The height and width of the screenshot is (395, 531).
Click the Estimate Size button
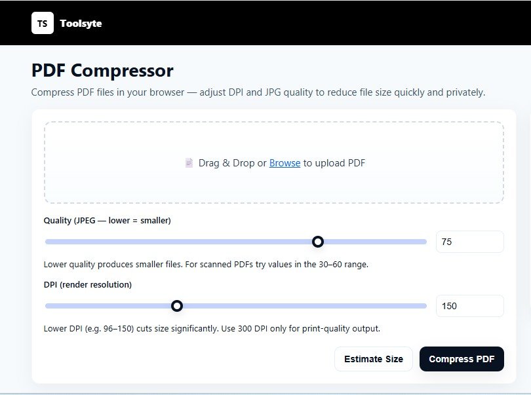pyautogui.click(x=373, y=359)
